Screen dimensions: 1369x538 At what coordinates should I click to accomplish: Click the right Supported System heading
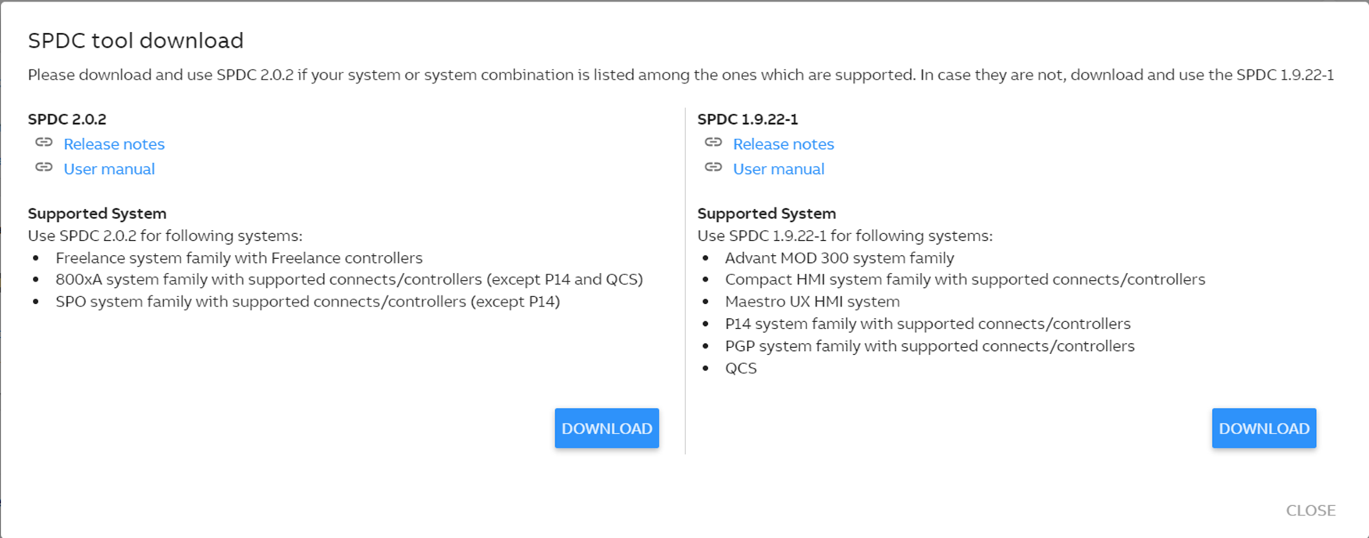766,213
